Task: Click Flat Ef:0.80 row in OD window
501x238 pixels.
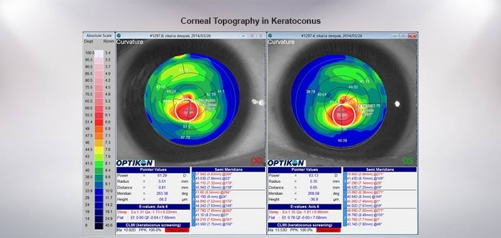Action: tap(147, 218)
